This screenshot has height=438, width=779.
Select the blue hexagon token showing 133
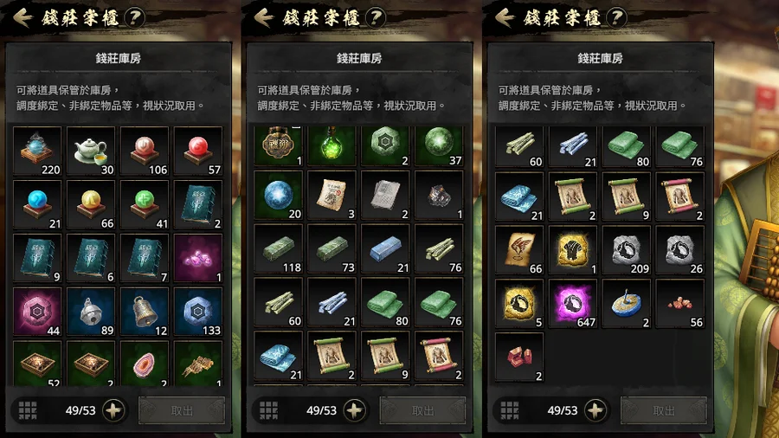click(x=198, y=312)
